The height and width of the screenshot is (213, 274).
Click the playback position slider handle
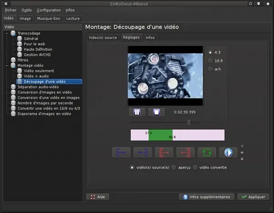point(189,122)
